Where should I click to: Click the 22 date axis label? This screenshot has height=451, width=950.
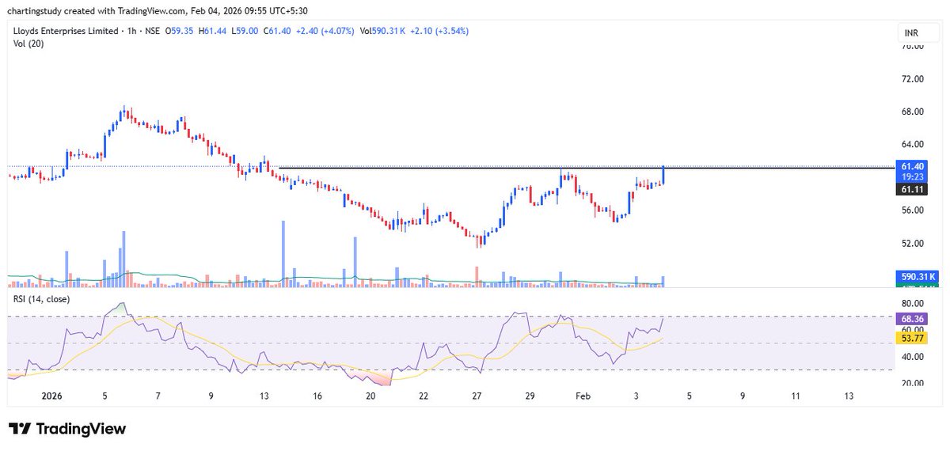coord(424,396)
